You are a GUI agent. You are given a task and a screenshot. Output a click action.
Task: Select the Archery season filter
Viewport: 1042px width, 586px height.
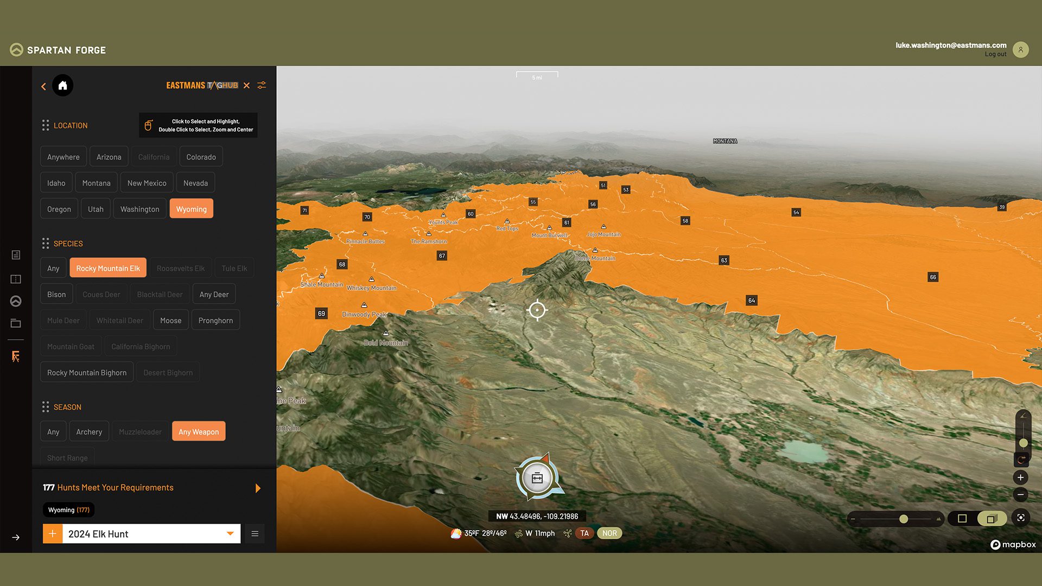(x=89, y=432)
